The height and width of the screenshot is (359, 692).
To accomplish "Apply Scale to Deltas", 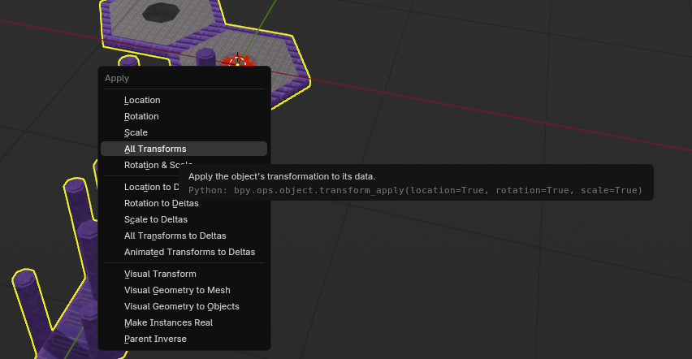I will (x=155, y=219).
